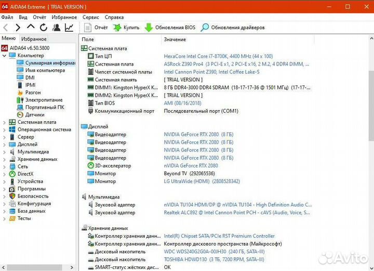Click the tree pane horizontal scrollbar right arrow
The image size is (374, 271).
72,267
